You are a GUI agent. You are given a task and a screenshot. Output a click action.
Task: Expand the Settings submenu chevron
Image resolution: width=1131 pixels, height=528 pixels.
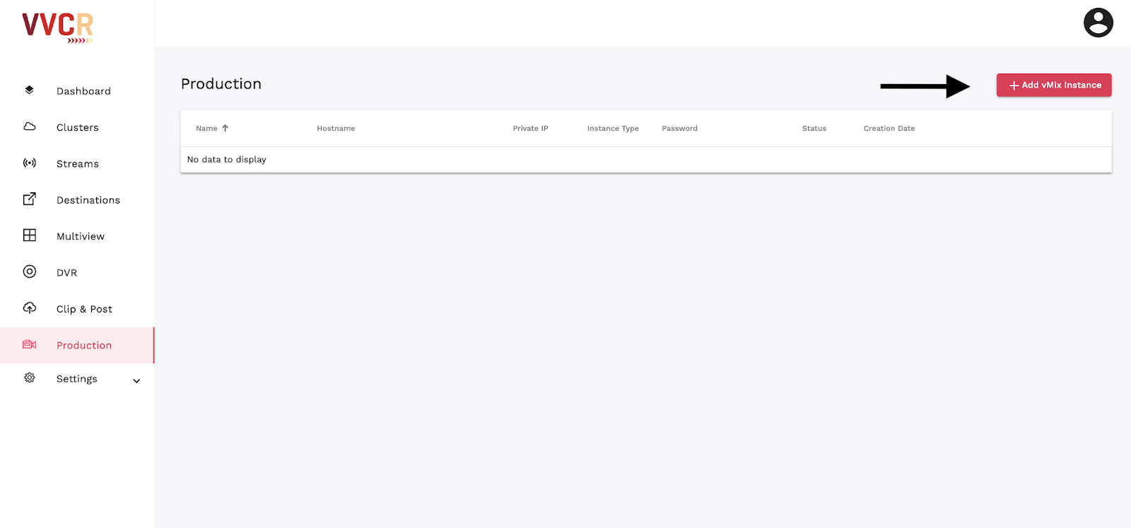click(x=136, y=381)
